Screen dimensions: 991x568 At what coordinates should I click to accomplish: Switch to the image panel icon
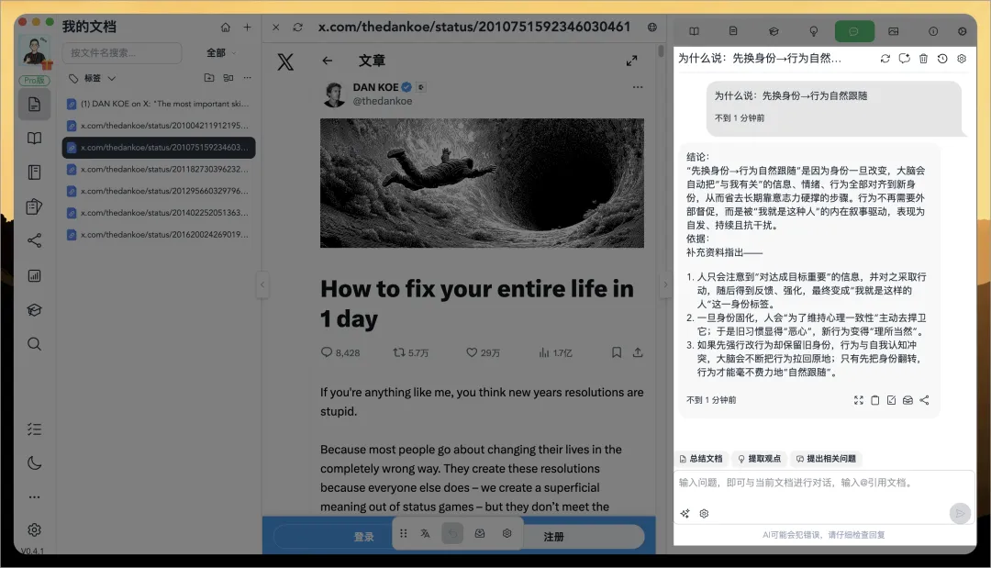point(895,30)
